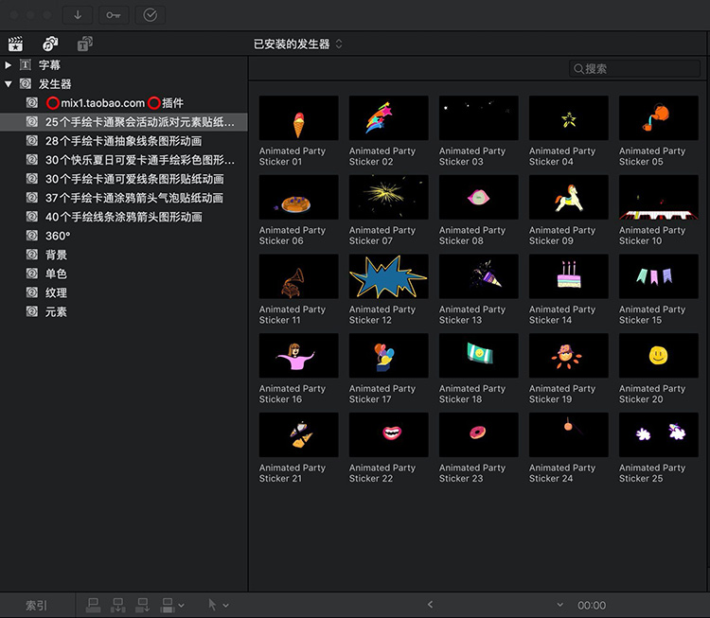Select Animated Party Sticker 16 girl thumbnail
Image resolution: width=710 pixels, height=618 pixels.
(298, 356)
